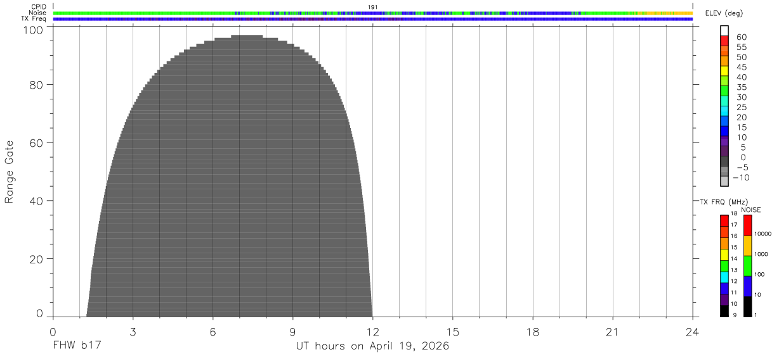The width and height of the screenshot is (779, 359).
Task: Click the CPID value '191'
Action: (373, 7)
